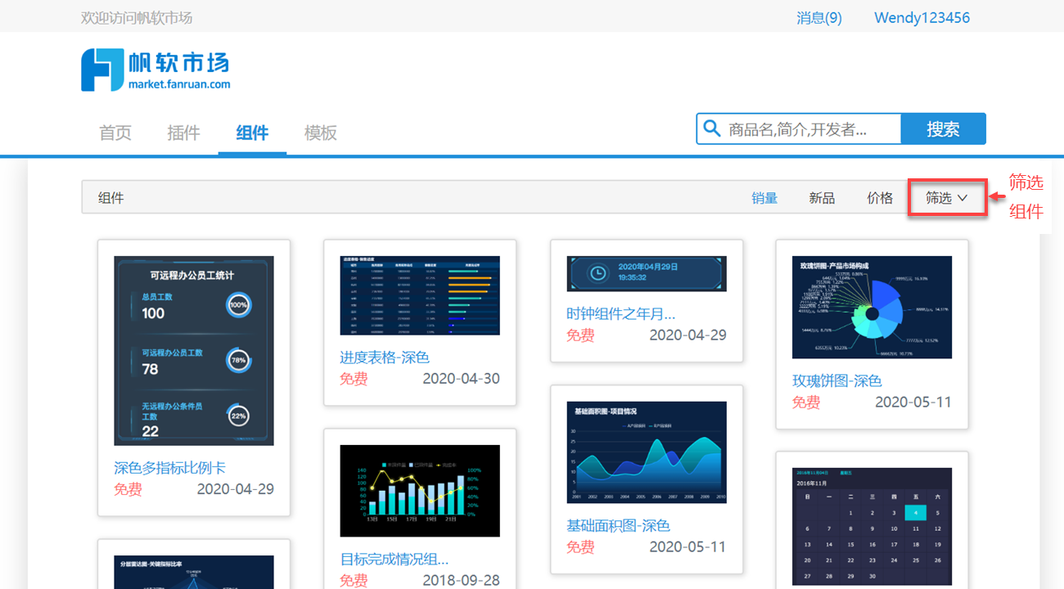Open the 时钟组件之年月 preview thumbnail

coord(647,273)
